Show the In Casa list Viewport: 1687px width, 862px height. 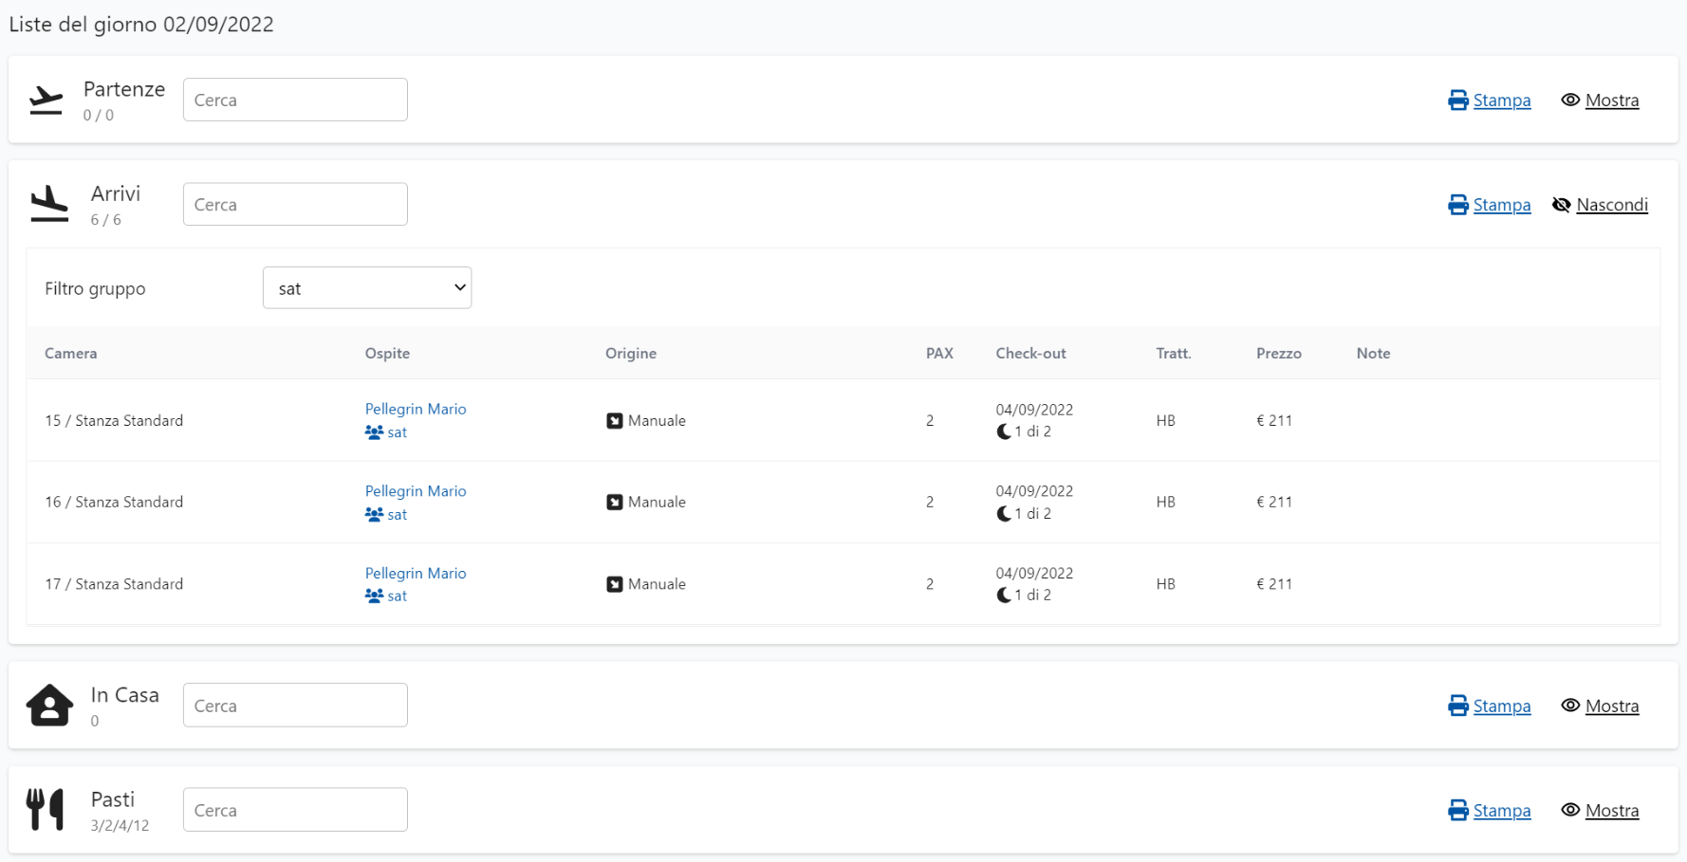coord(1611,706)
